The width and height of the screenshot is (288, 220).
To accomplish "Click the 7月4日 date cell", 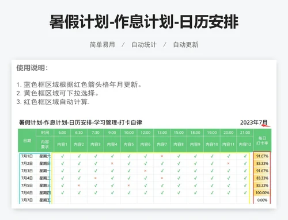I will tap(27, 178).
